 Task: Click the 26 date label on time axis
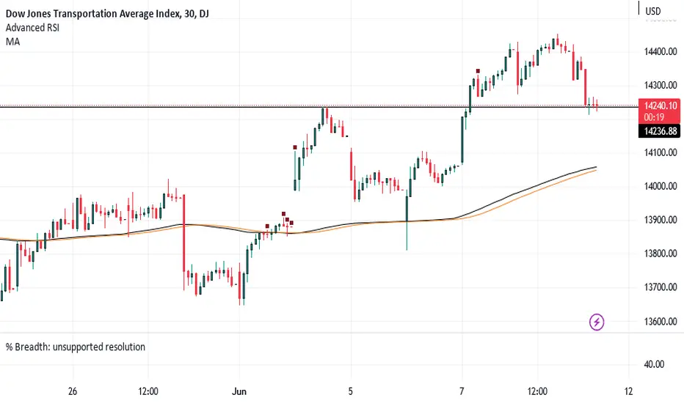[73, 391]
